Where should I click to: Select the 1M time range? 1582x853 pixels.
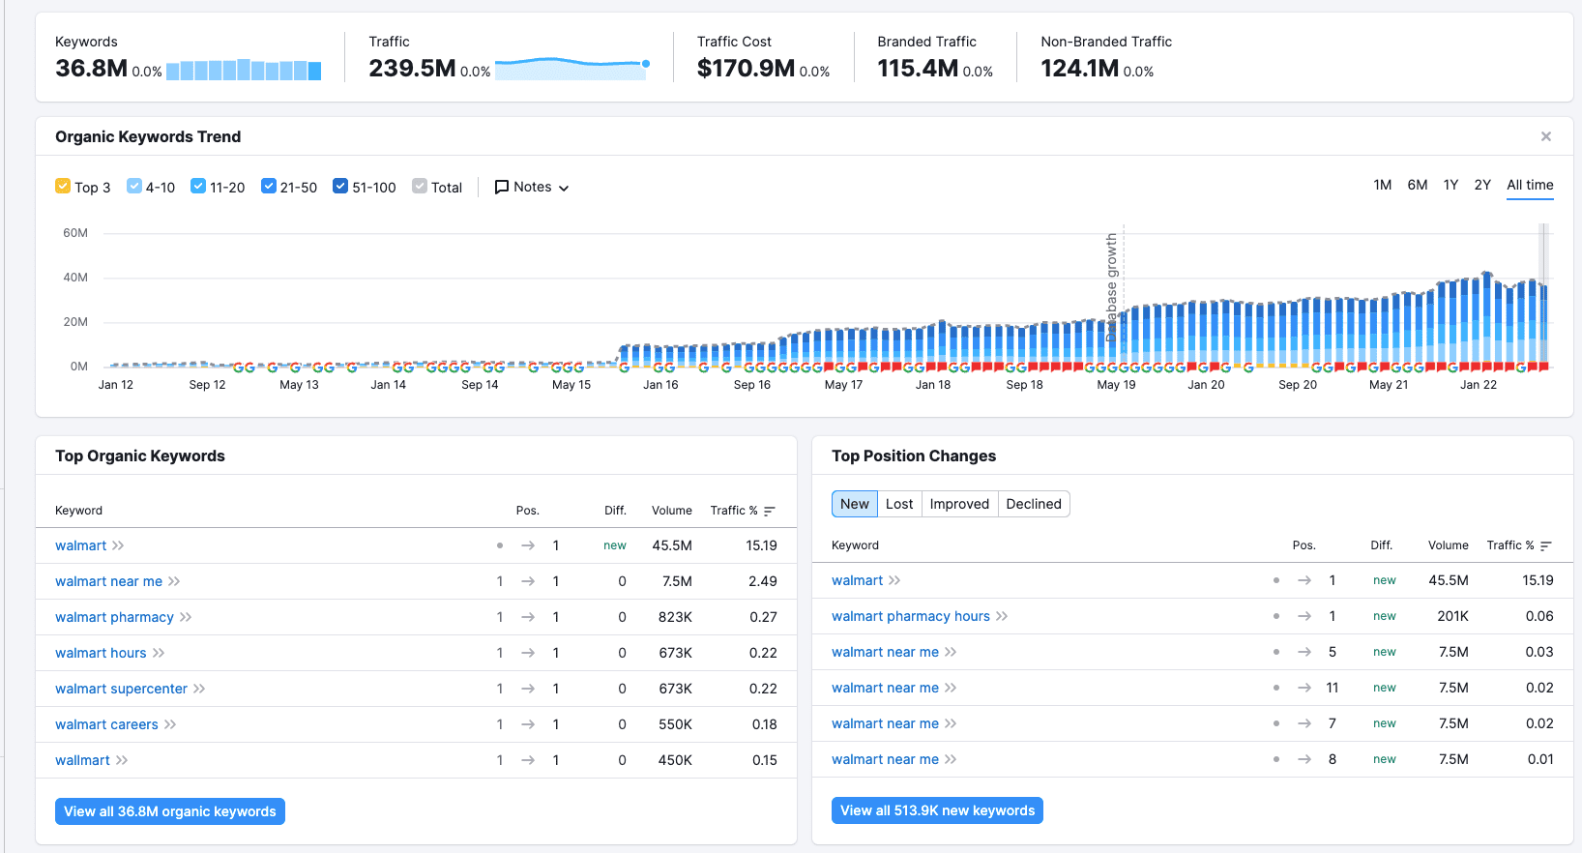pos(1383,185)
